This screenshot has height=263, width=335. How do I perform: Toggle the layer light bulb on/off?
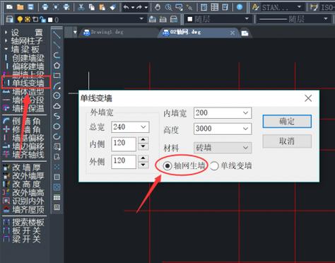pyautogui.click(x=20, y=19)
